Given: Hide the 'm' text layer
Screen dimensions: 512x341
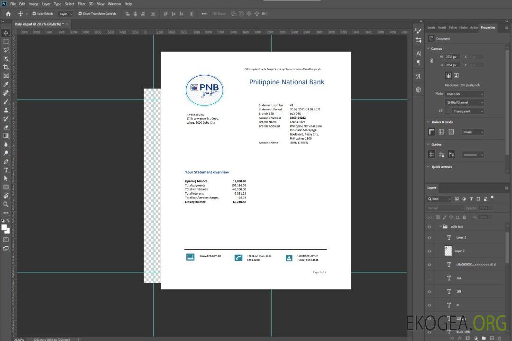Looking at the screenshot, I should 430,305.
